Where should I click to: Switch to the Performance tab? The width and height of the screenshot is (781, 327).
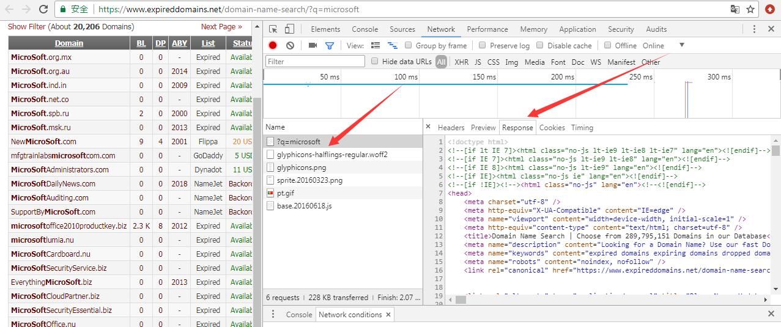coord(487,29)
